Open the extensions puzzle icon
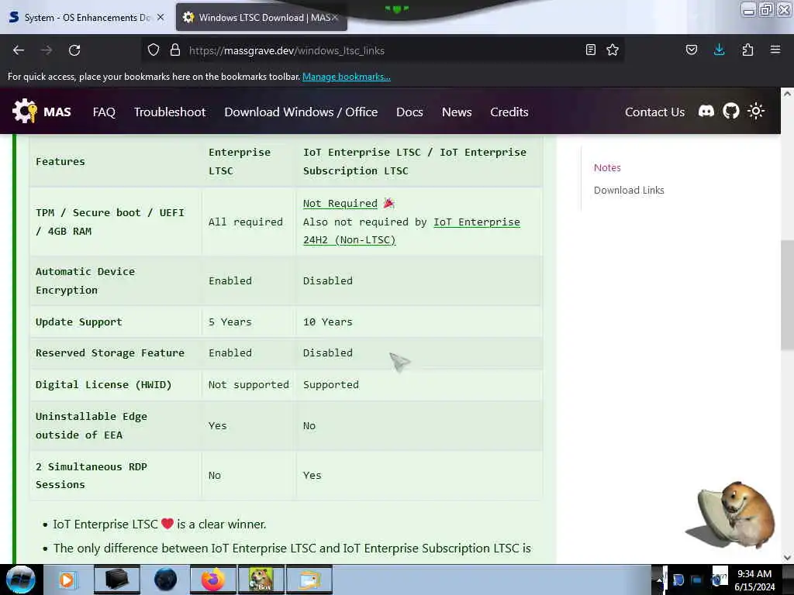This screenshot has height=595, width=794. pyautogui.click(x=747, y=50)
